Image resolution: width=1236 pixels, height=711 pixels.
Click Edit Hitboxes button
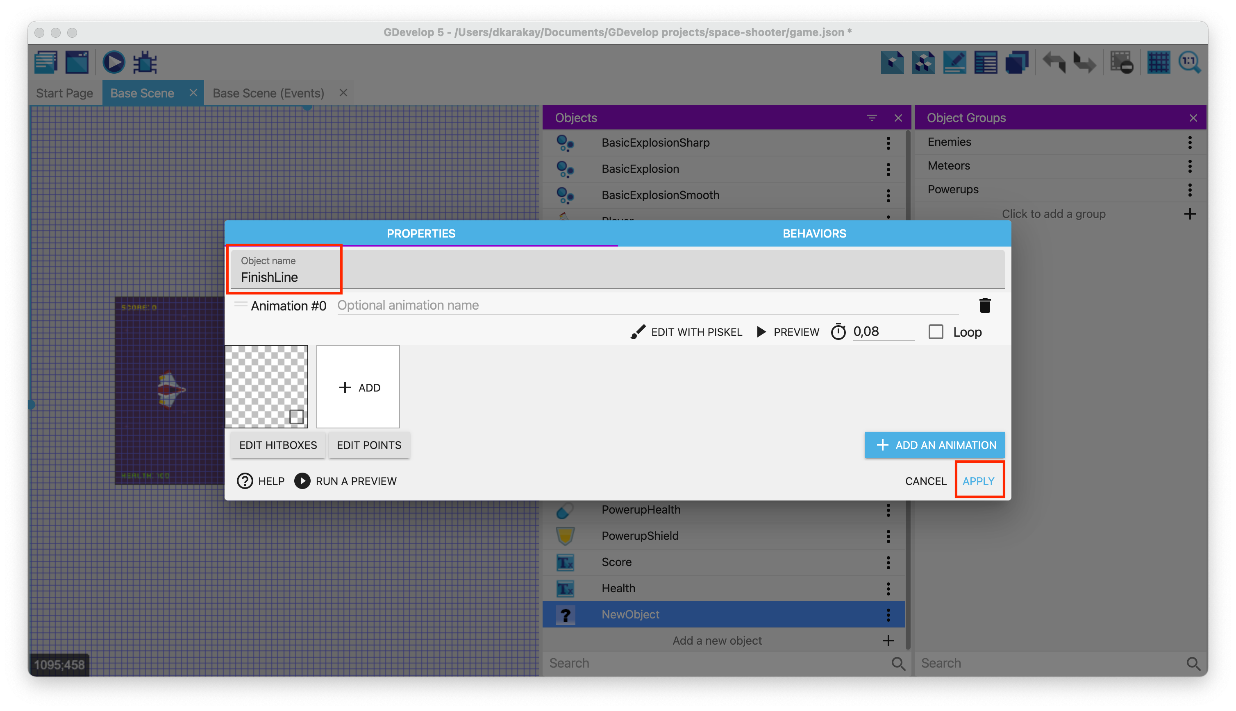click(x=278, y=445)
